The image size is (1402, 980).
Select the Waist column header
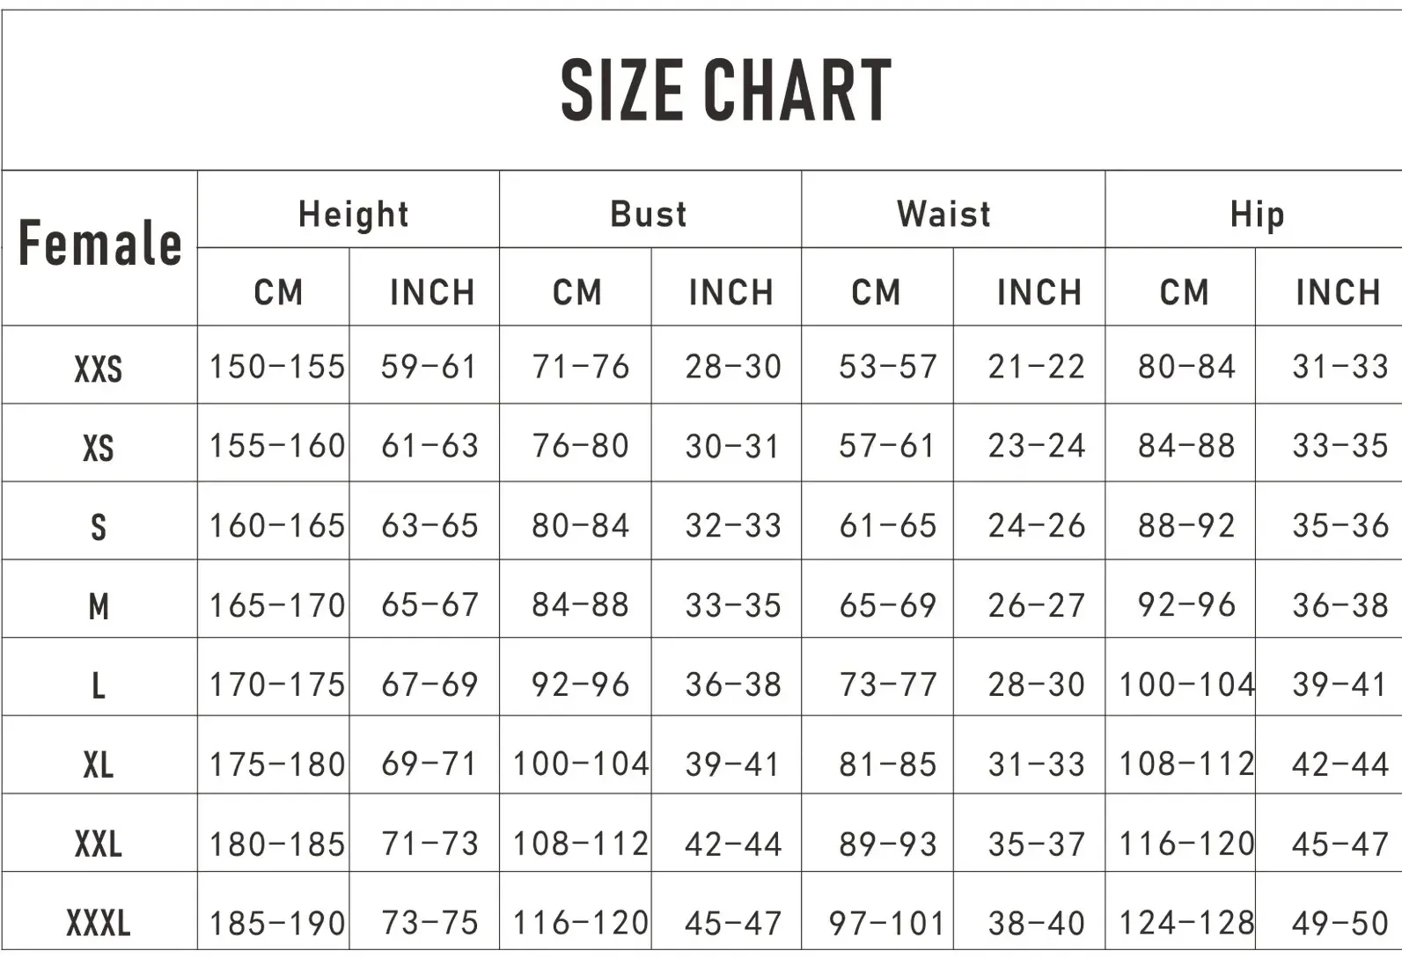click(x=943, y=214)
